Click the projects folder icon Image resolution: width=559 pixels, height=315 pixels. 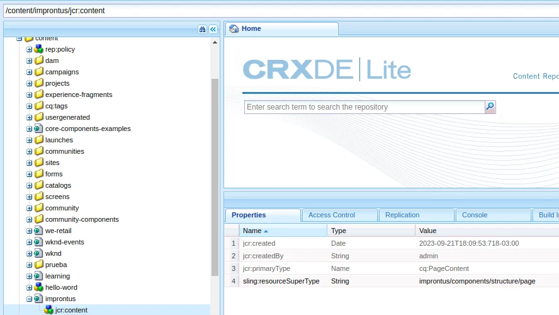(x=38, y=83)
